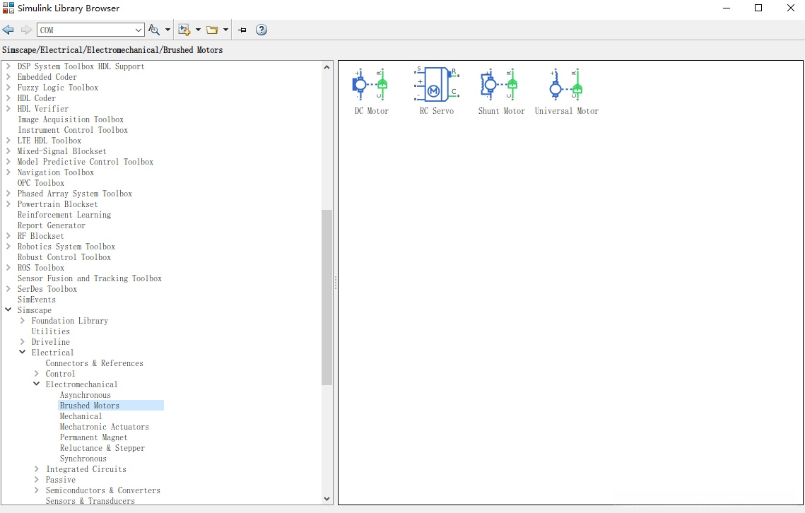805x513 pixels.
Task: Select Mechatronic Actuators library
Action: [x=104, y=427]
